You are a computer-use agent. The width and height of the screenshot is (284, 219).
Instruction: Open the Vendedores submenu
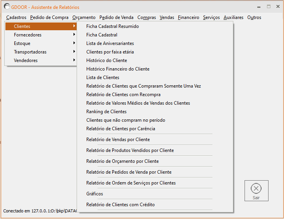[26, 60]
